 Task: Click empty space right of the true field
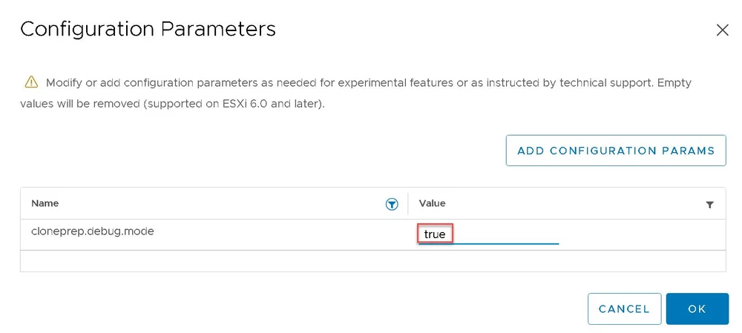(638, 234)
